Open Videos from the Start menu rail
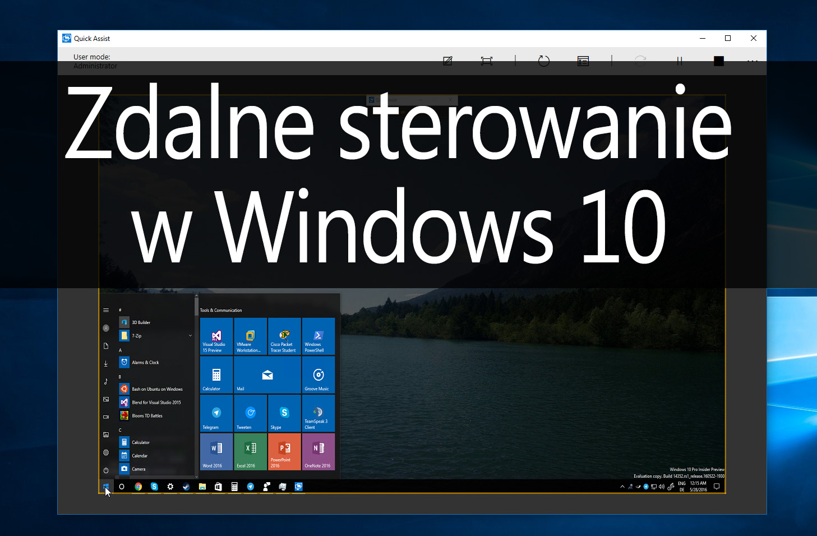 [x=106, y=417]
